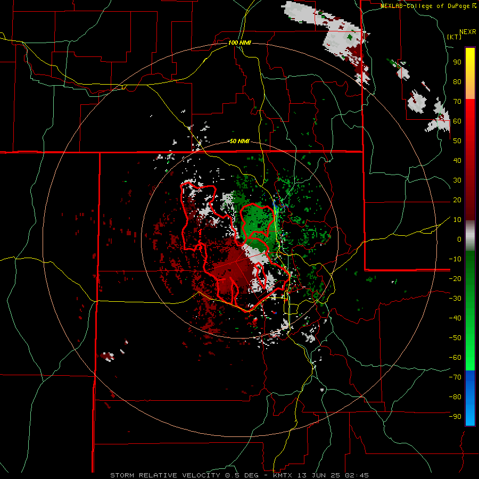Click the "STORM RELATIVE VELOCITY 0.5 DEG" caption
The width and height of the screenshot is (479, 479).
(x=184, y=475)
